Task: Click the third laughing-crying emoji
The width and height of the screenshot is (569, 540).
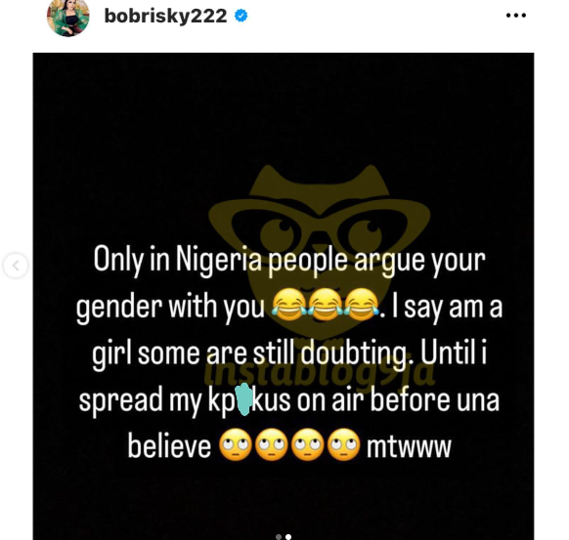Action: click(x=362, y=305)
